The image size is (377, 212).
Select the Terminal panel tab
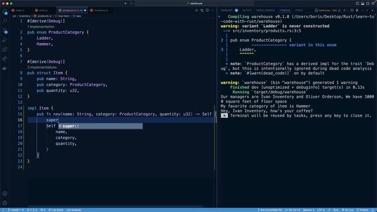pos(285,11)
